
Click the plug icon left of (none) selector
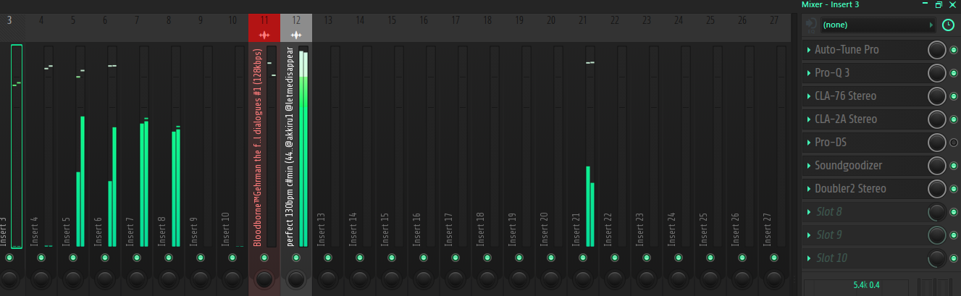click(x=810, y=25)
